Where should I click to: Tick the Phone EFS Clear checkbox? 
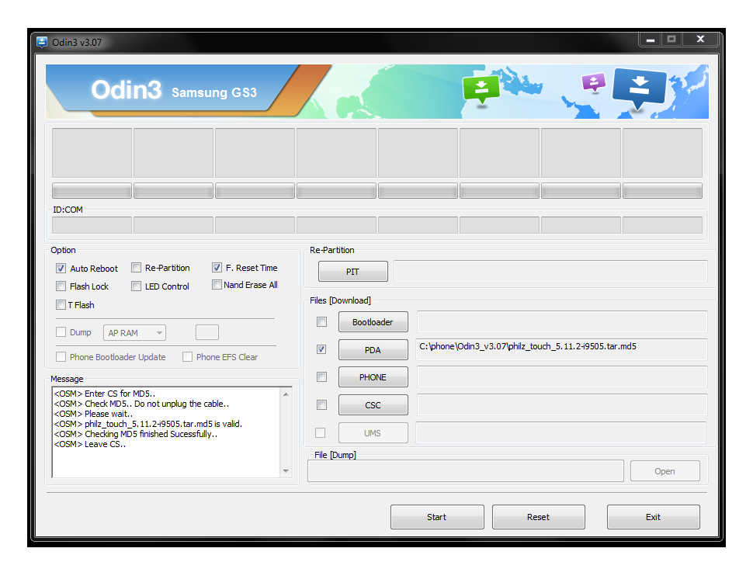coord(187,357)
